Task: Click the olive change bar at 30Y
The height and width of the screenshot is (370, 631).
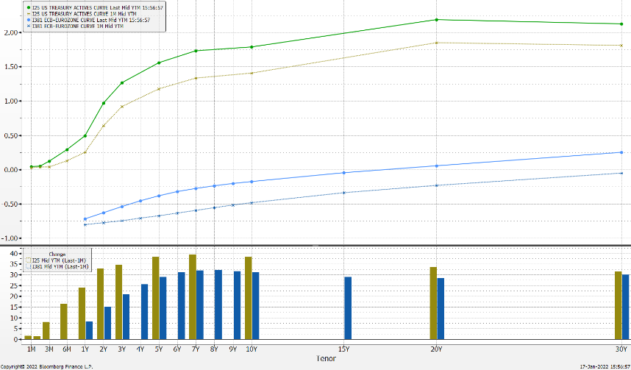Action: [618, 305]
